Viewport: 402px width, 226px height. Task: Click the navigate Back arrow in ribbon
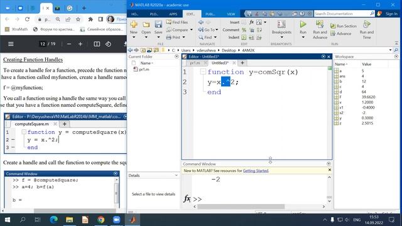click(201, 23)
